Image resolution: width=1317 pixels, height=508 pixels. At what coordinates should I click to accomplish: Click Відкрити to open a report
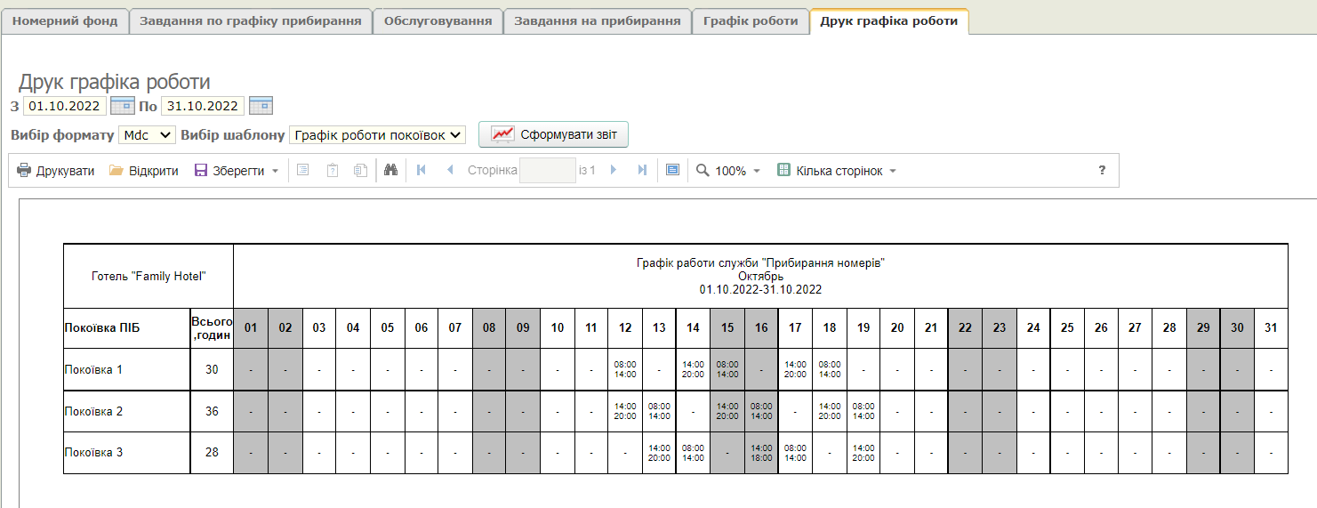tap(143, 171)
